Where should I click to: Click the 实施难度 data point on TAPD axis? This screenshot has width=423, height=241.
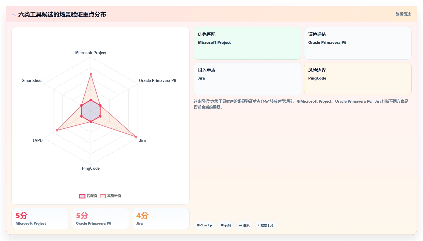point(57,130)
